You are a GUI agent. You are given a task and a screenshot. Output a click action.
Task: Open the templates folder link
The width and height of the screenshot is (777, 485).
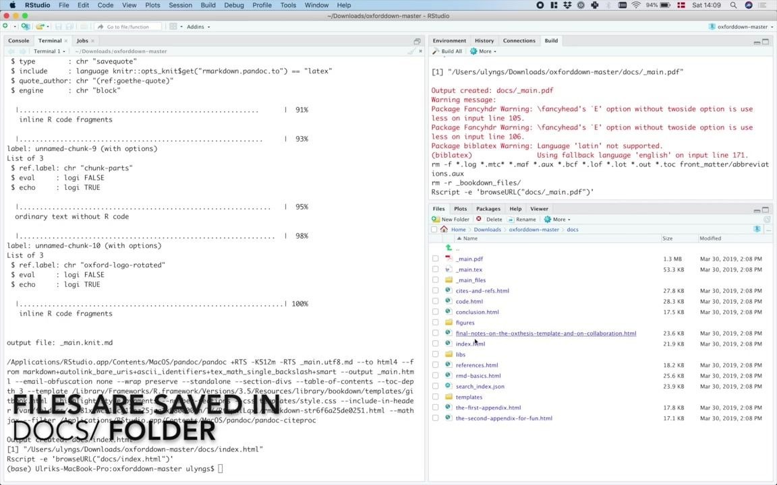pyautogui.click(x=469, y=397)
